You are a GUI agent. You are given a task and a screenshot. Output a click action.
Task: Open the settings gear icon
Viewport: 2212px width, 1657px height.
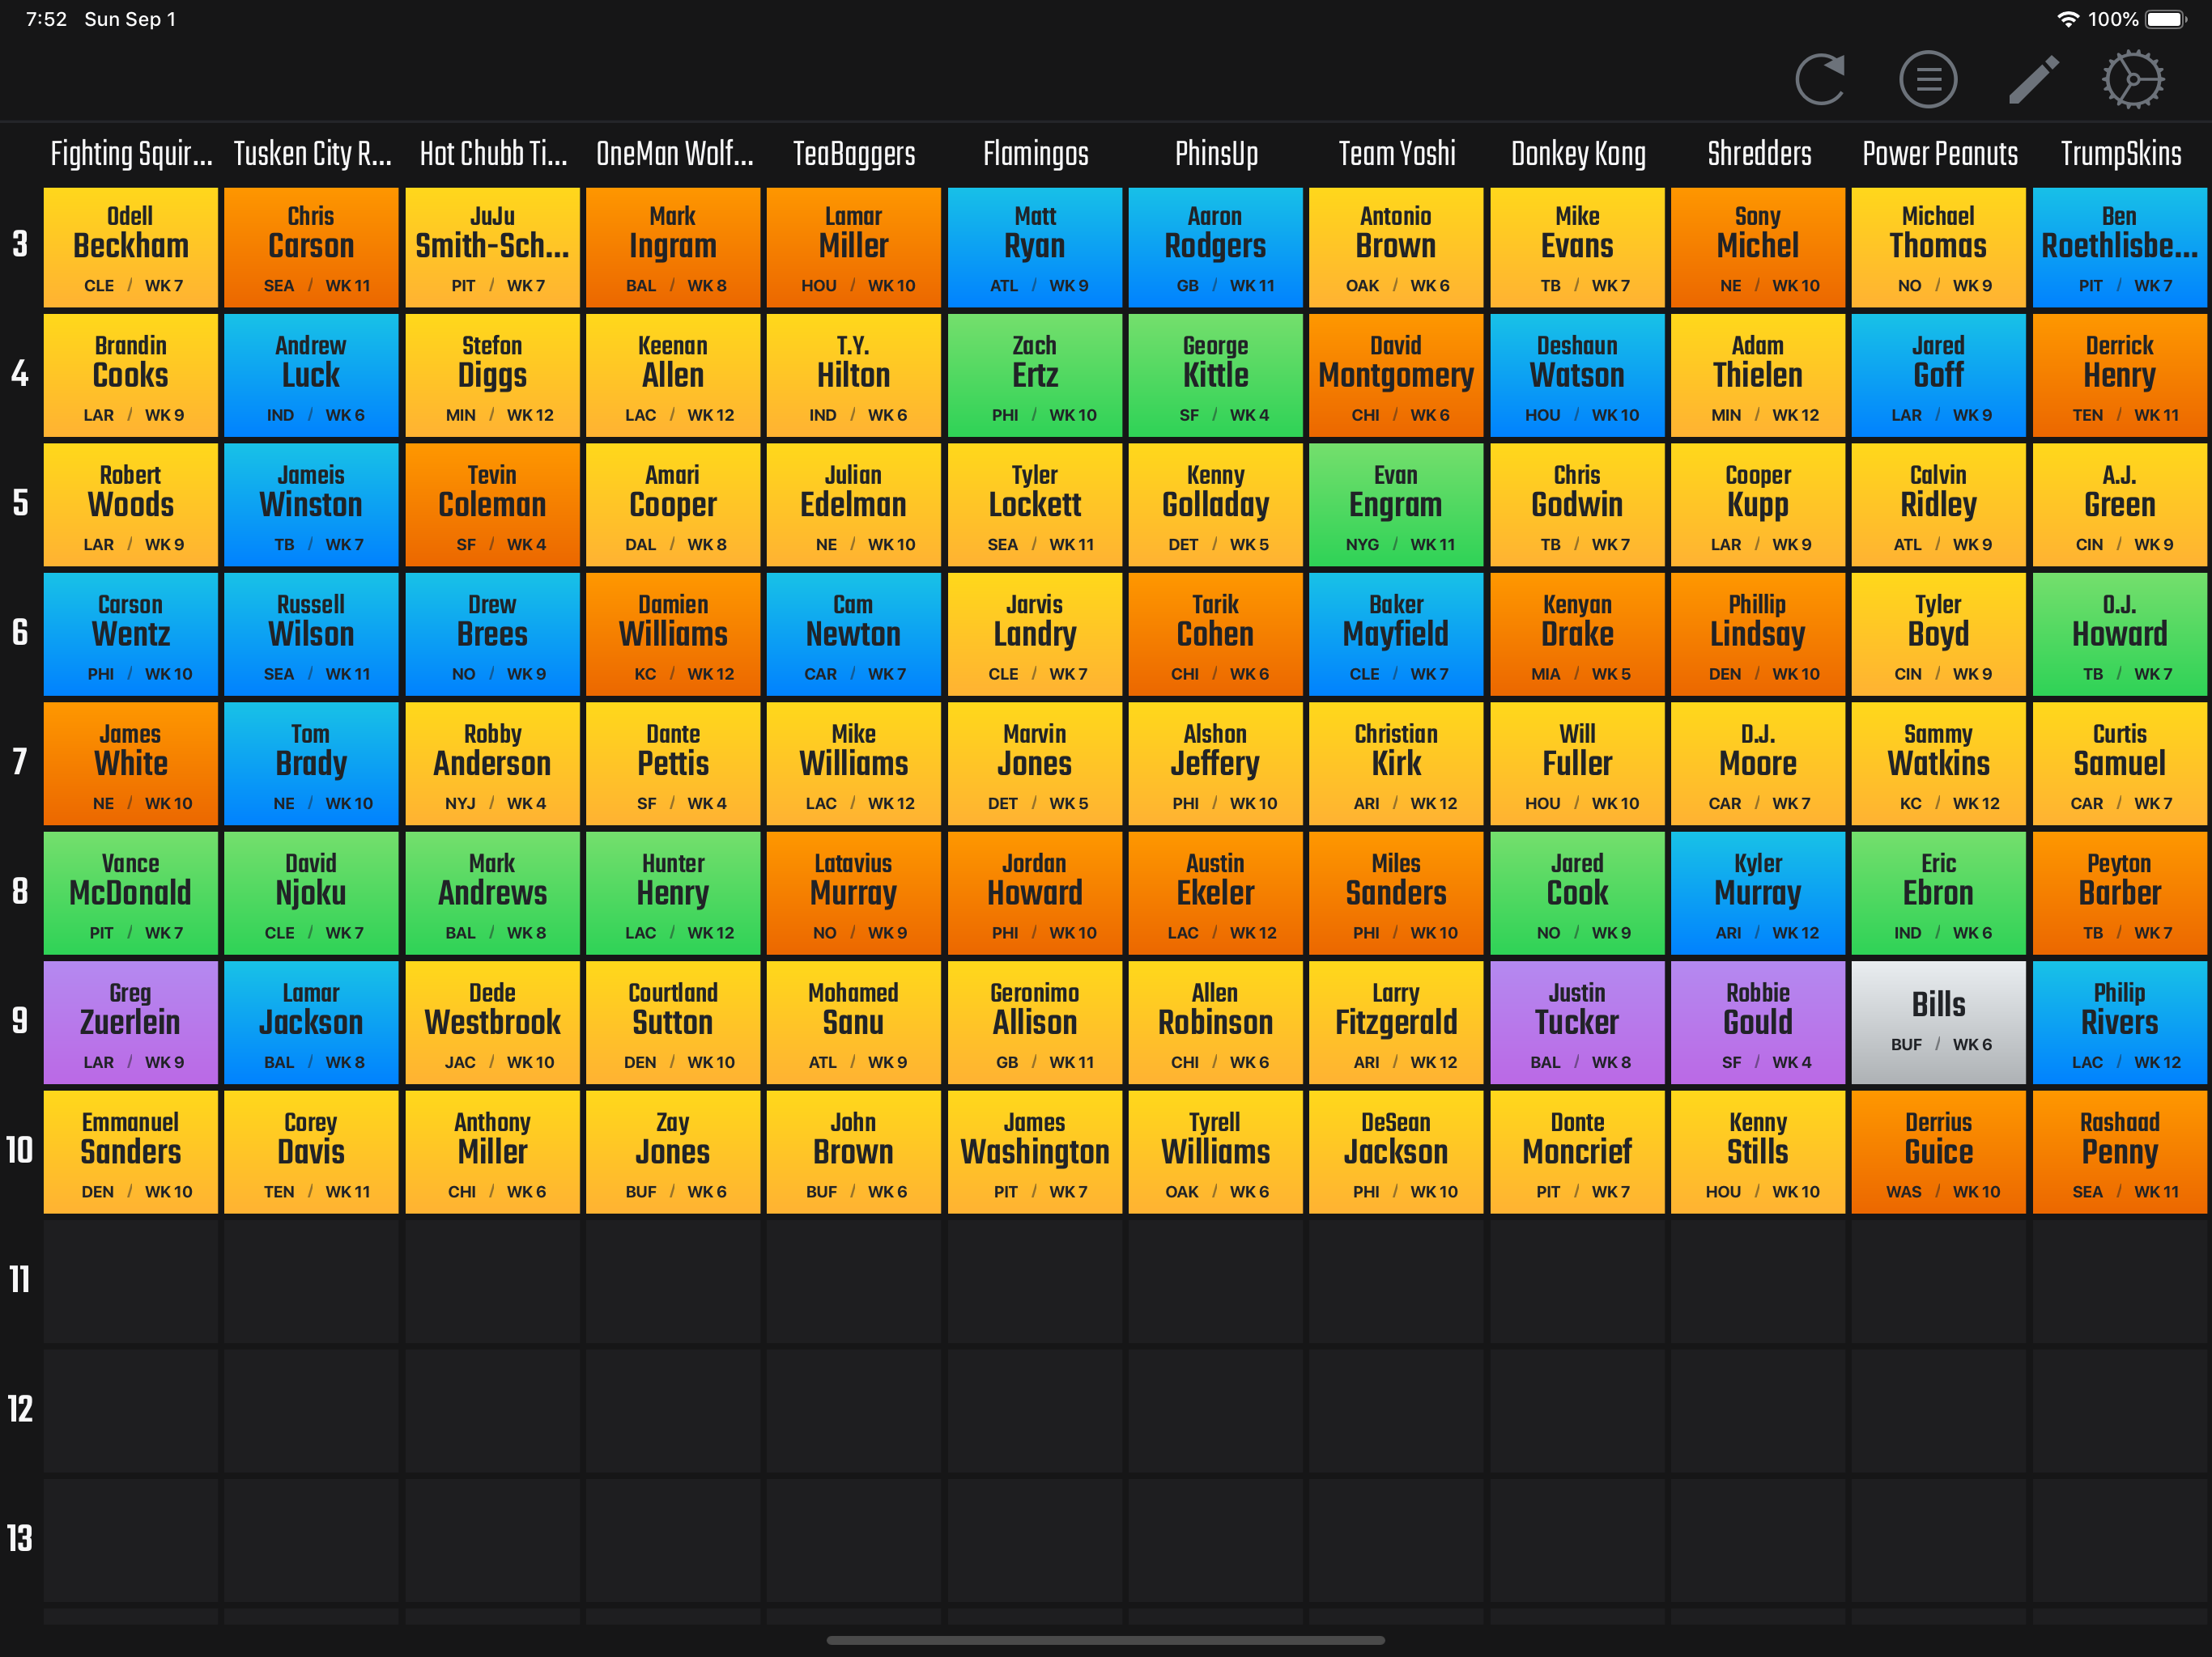(x=2133, y=79)
